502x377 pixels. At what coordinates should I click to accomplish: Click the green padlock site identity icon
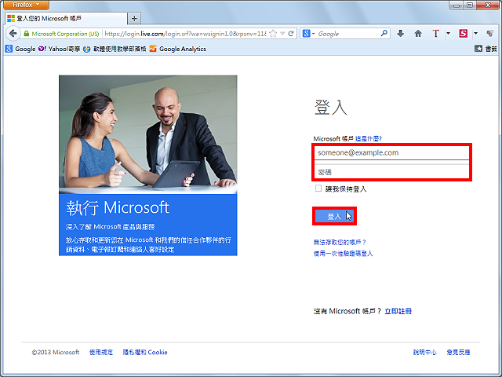[27, 33]
